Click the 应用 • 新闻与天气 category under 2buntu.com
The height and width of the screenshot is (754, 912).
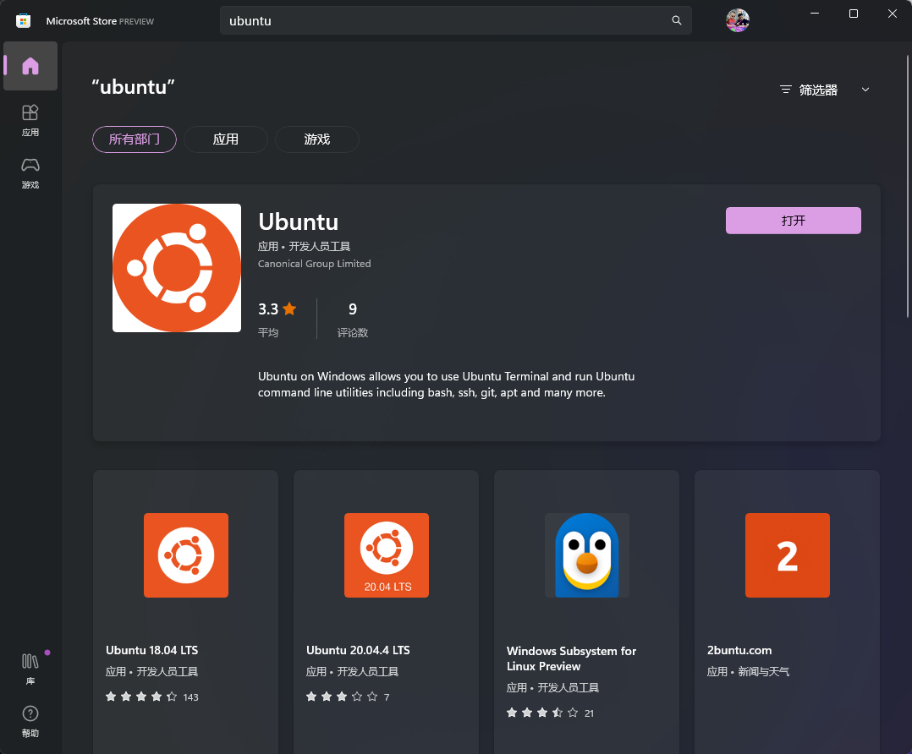coord(748,671)
